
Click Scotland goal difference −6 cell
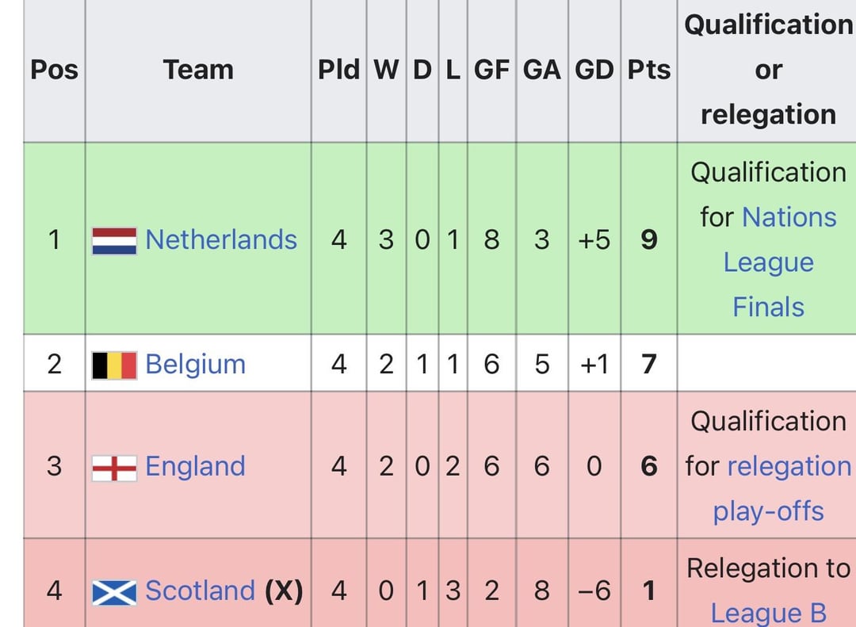click(594, 591)
